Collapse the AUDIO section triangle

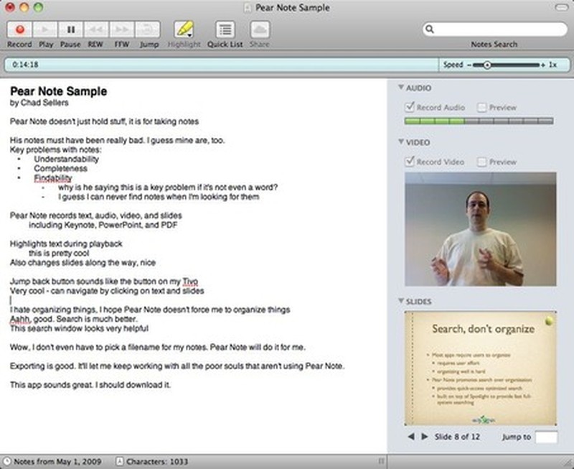tap(401, 88)
